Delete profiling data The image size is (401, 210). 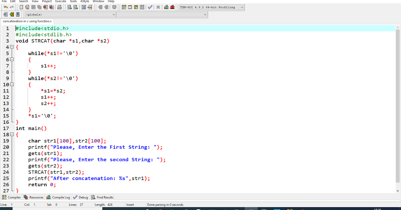171,7
